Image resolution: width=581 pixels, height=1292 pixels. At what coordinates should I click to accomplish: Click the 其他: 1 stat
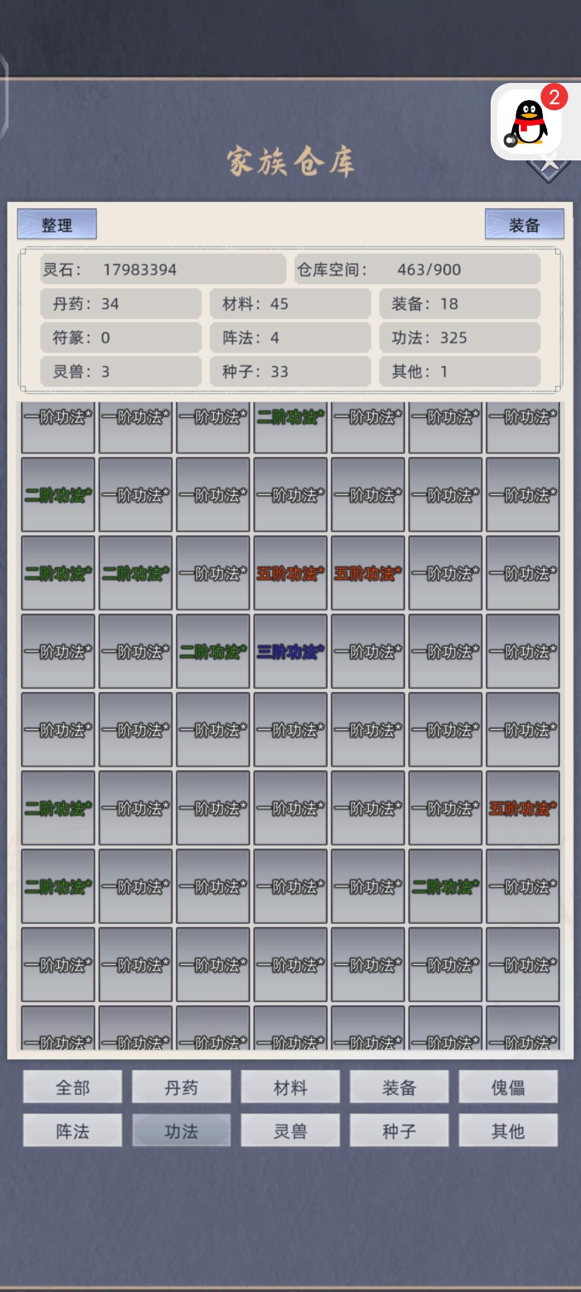tap(460, 371)
